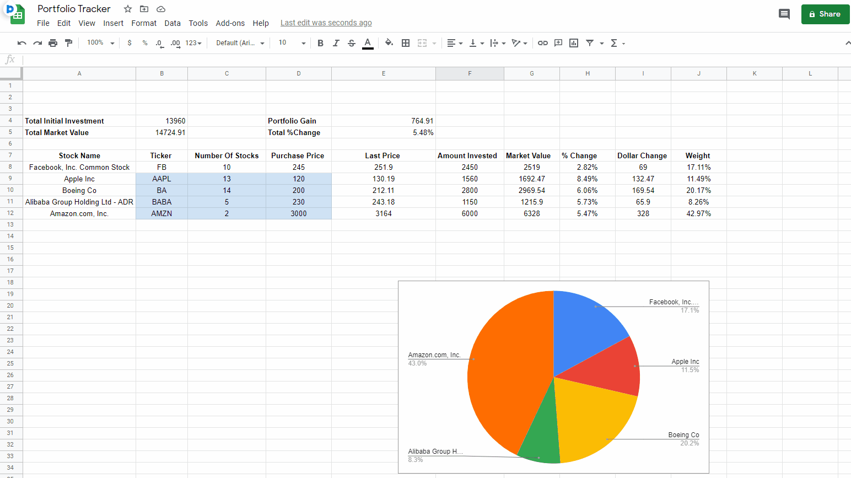Click the Weight column header cell
The height and width of the screenshot is (478, 851).
pos(698,155)
